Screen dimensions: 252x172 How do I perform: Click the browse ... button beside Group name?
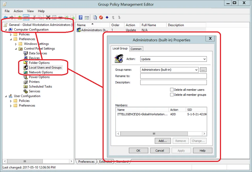tap(203, 70)
